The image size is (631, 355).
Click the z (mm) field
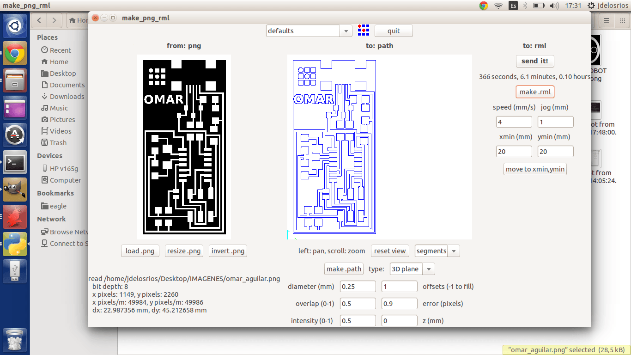(x=400, y=321)
